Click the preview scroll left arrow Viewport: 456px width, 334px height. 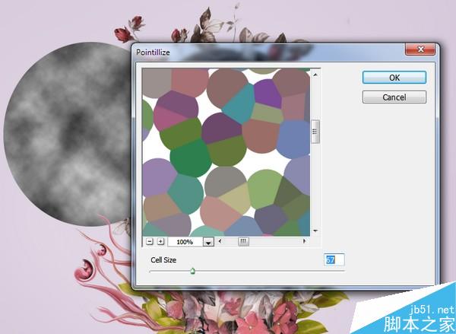[x=220, y=241]
